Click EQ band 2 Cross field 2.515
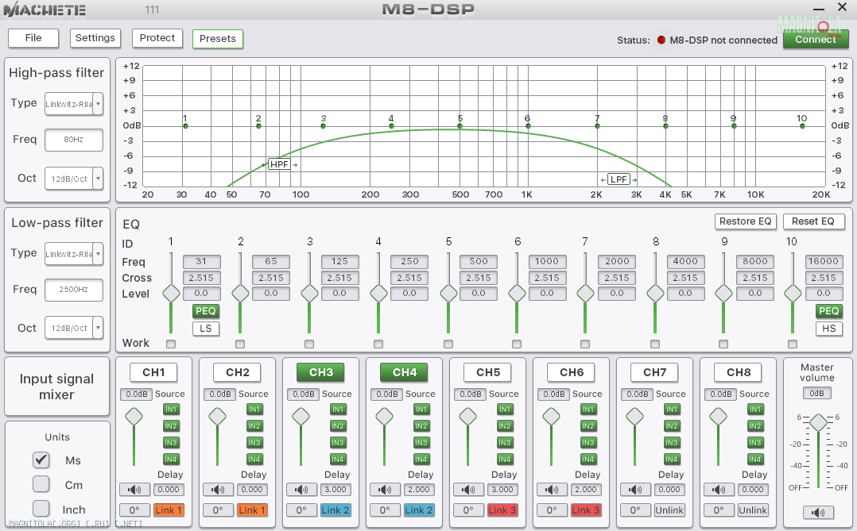This screenshot has width=857, height=531. point(270,278)
